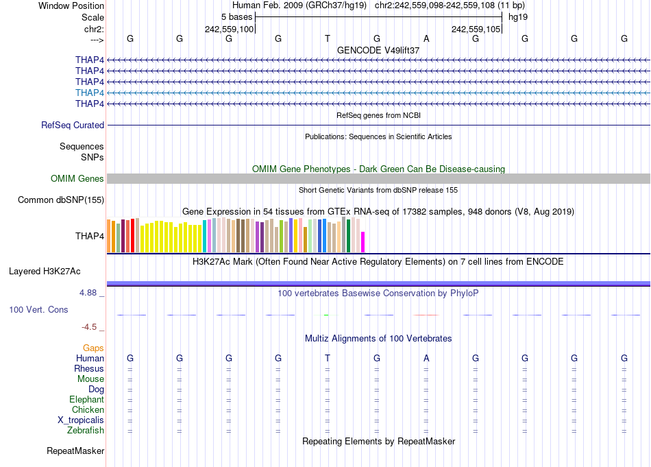Screen dimensions: 651x467
Task: Click the Chicken alignment row label
Action: [x=88, y=409]
